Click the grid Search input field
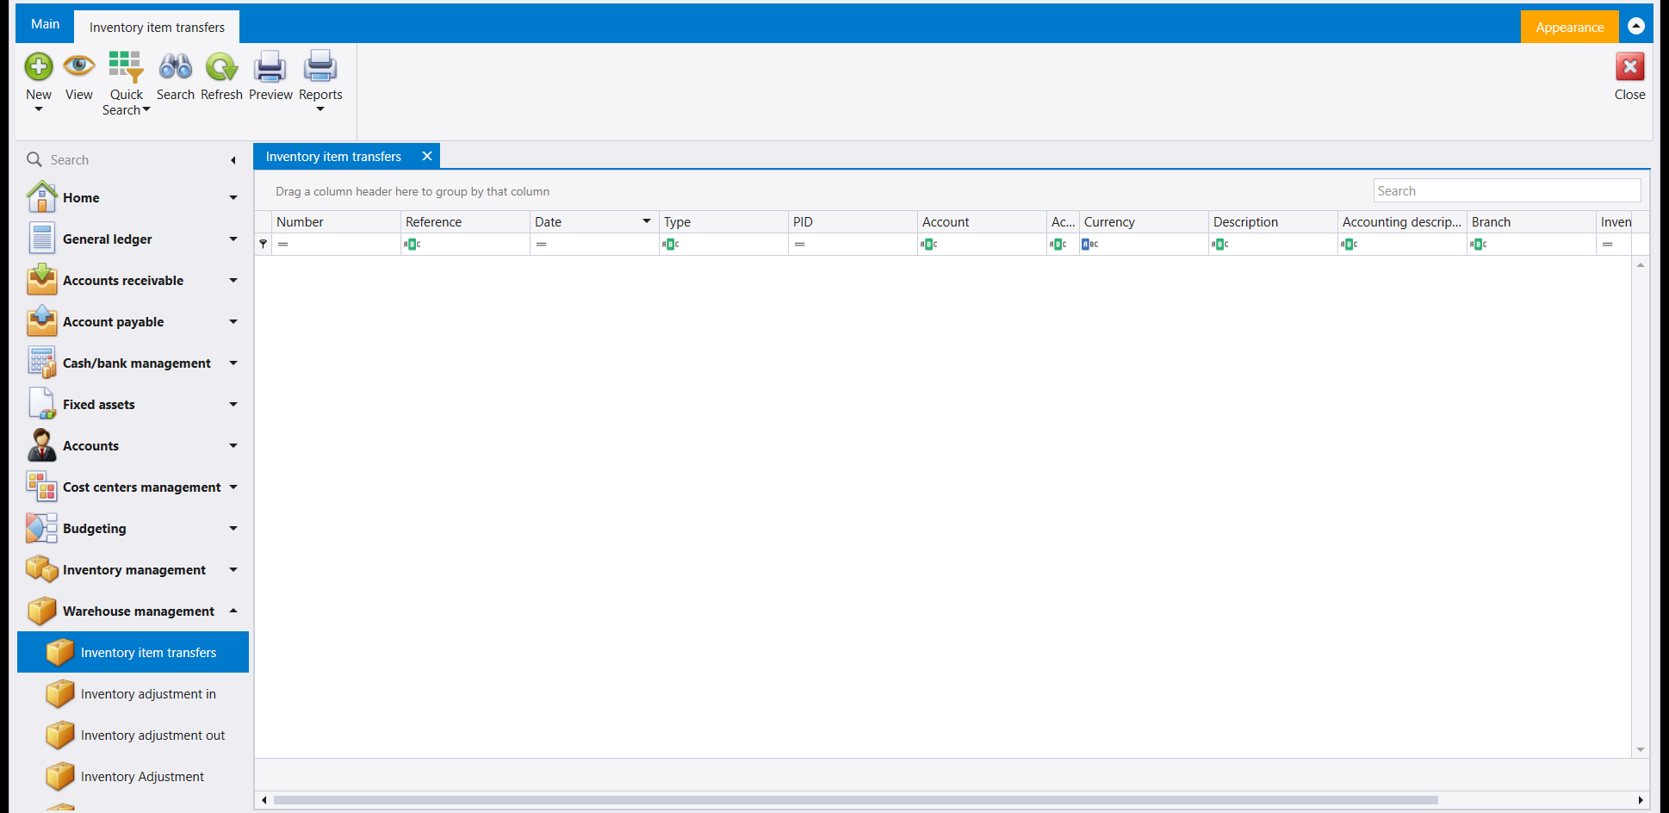This screenshot has width=1669, height=813. [x=1507, y=190]
